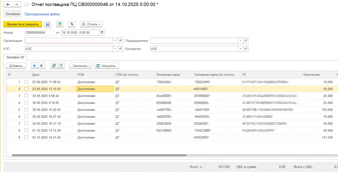Click the Загрузить button
Image resolution: width=338 pixels, height=172 pixels.
[x=107, y=66]
